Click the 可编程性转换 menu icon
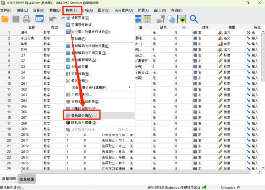Screen dimensions: 265x190 tap(68, 25)
